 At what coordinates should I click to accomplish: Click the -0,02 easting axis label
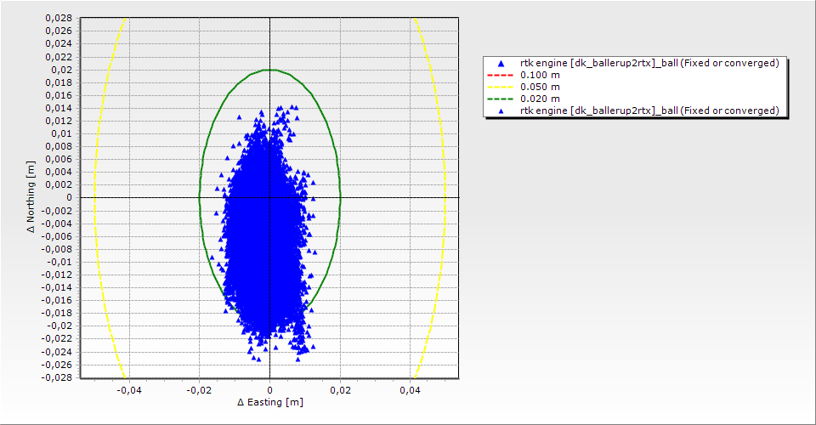coord(199,390)
